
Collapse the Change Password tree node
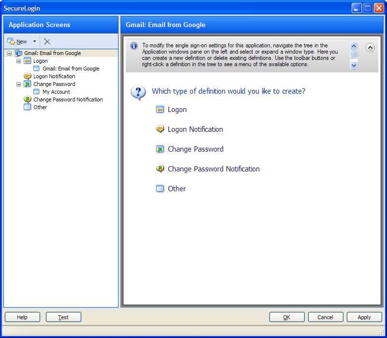19,84
